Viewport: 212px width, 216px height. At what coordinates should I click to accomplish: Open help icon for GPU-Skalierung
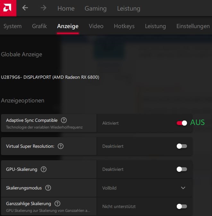pyautogui.click(x=44, y=169)
